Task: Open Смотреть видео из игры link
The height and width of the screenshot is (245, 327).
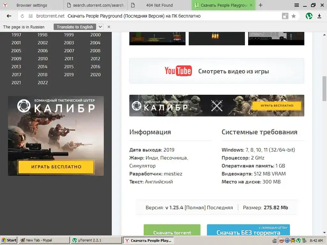Action: click(x=233, y=71)
